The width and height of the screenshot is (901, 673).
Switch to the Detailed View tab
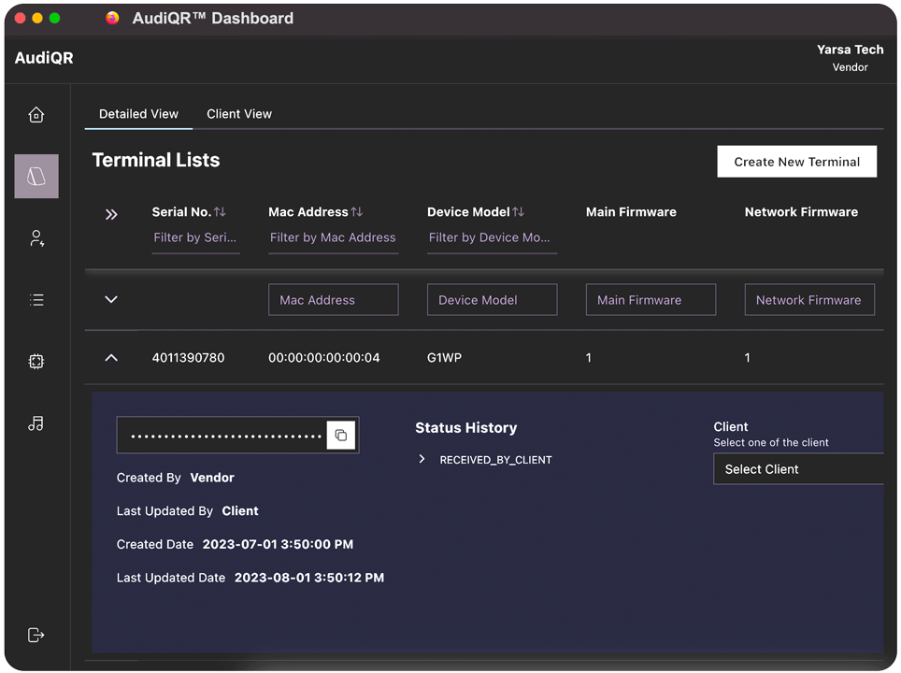tap(138, 113)
